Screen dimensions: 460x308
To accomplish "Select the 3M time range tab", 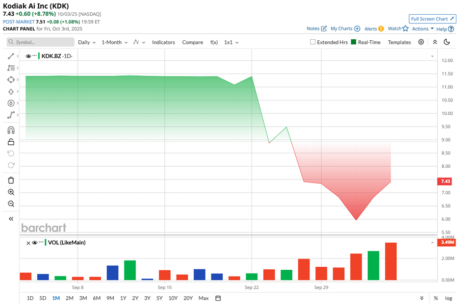I will coord(83,298).
